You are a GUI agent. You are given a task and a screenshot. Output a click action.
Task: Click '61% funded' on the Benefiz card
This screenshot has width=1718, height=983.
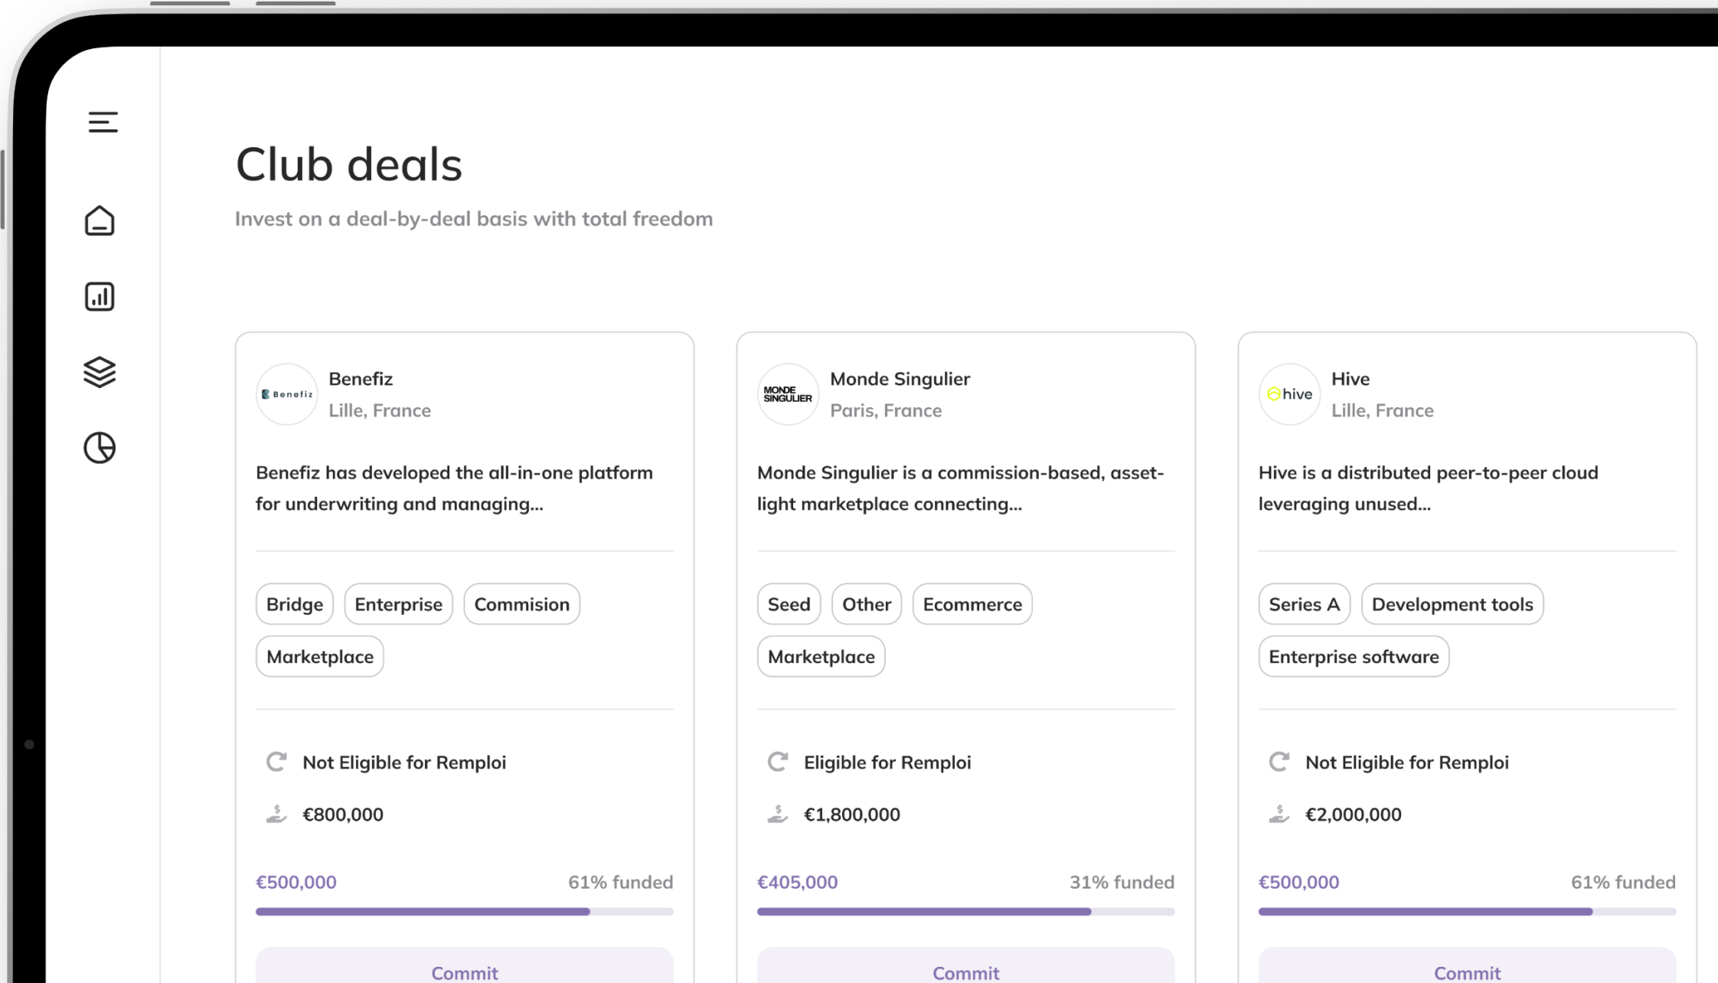coord(621,882)
